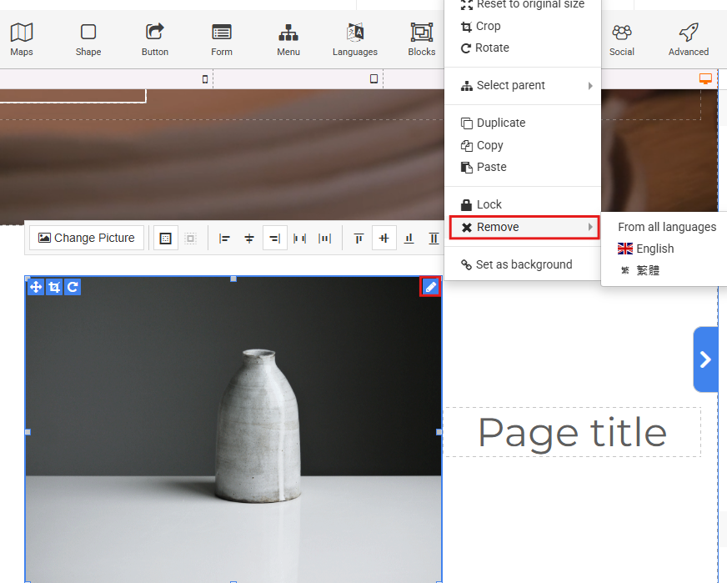
Task: Select Set as background menu item
Action: point(524,264)
